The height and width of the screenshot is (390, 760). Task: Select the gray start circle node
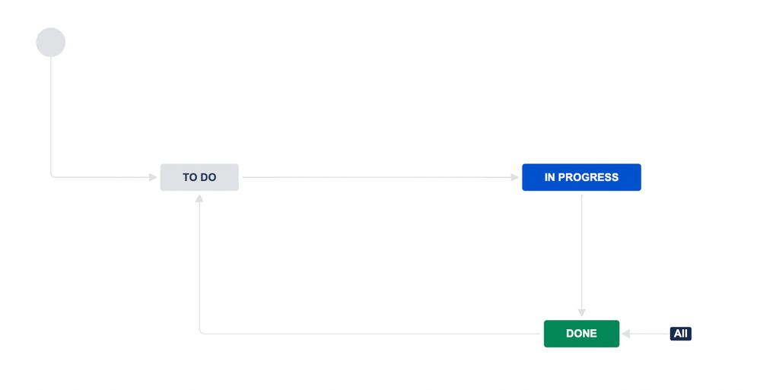coord(51,42)
